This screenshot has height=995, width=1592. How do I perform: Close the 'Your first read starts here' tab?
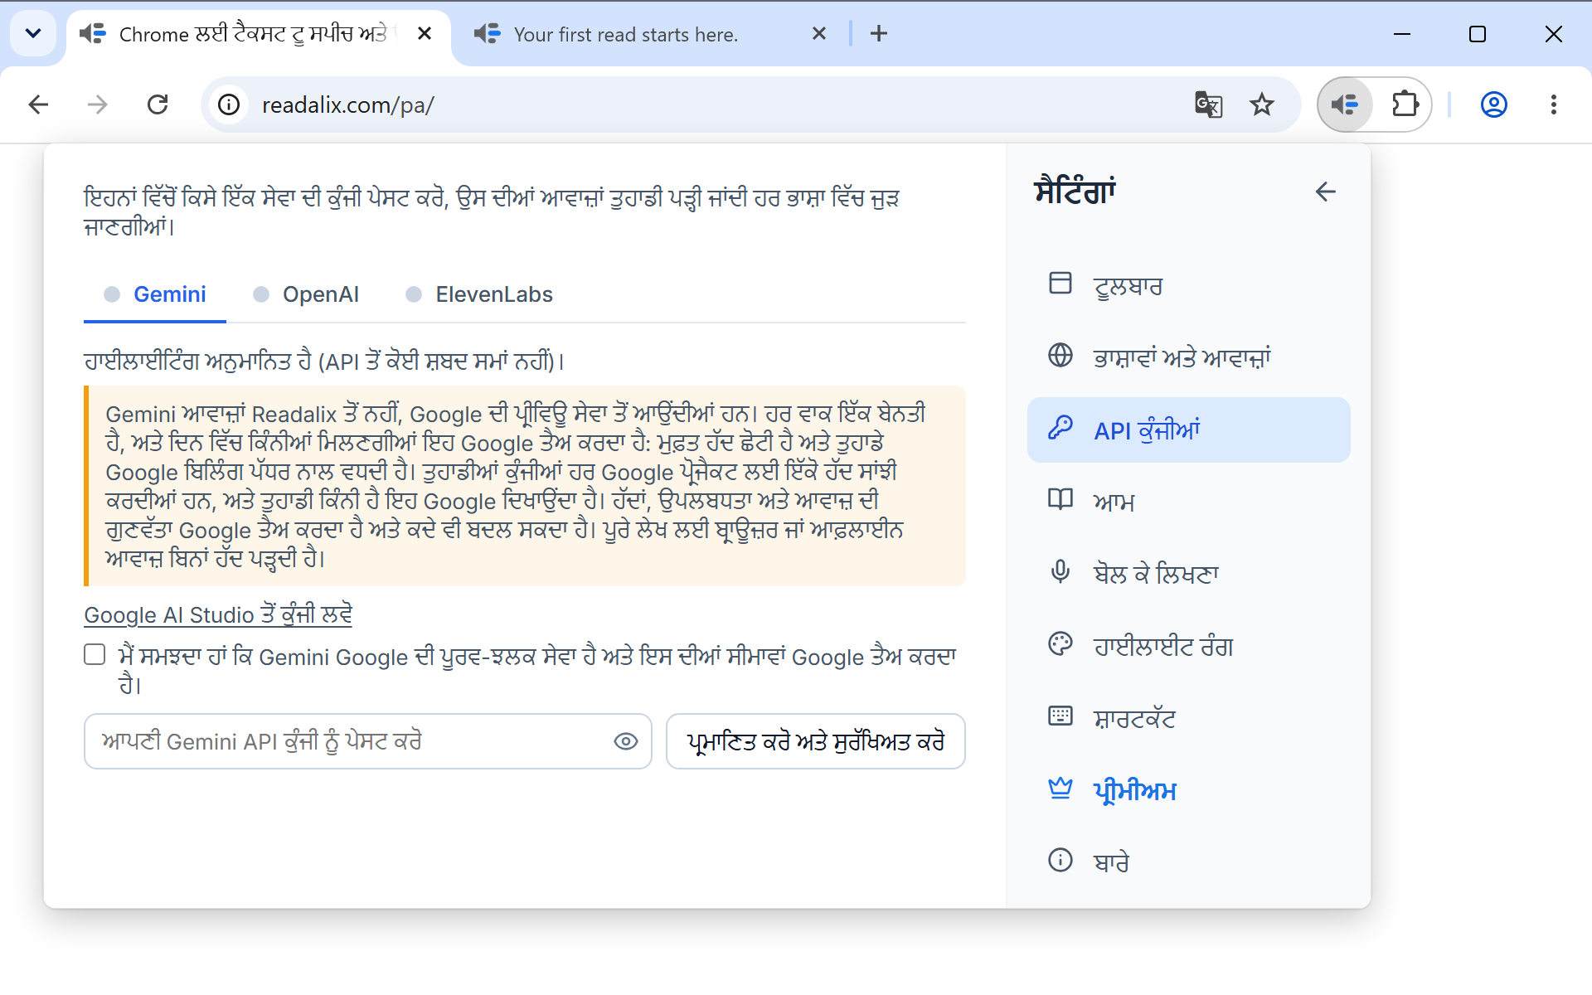(x=819, y=33)
